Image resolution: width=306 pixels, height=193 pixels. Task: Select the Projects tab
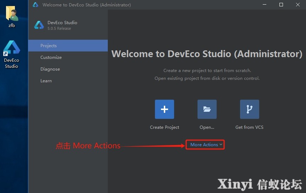click(x=68, y=45)
